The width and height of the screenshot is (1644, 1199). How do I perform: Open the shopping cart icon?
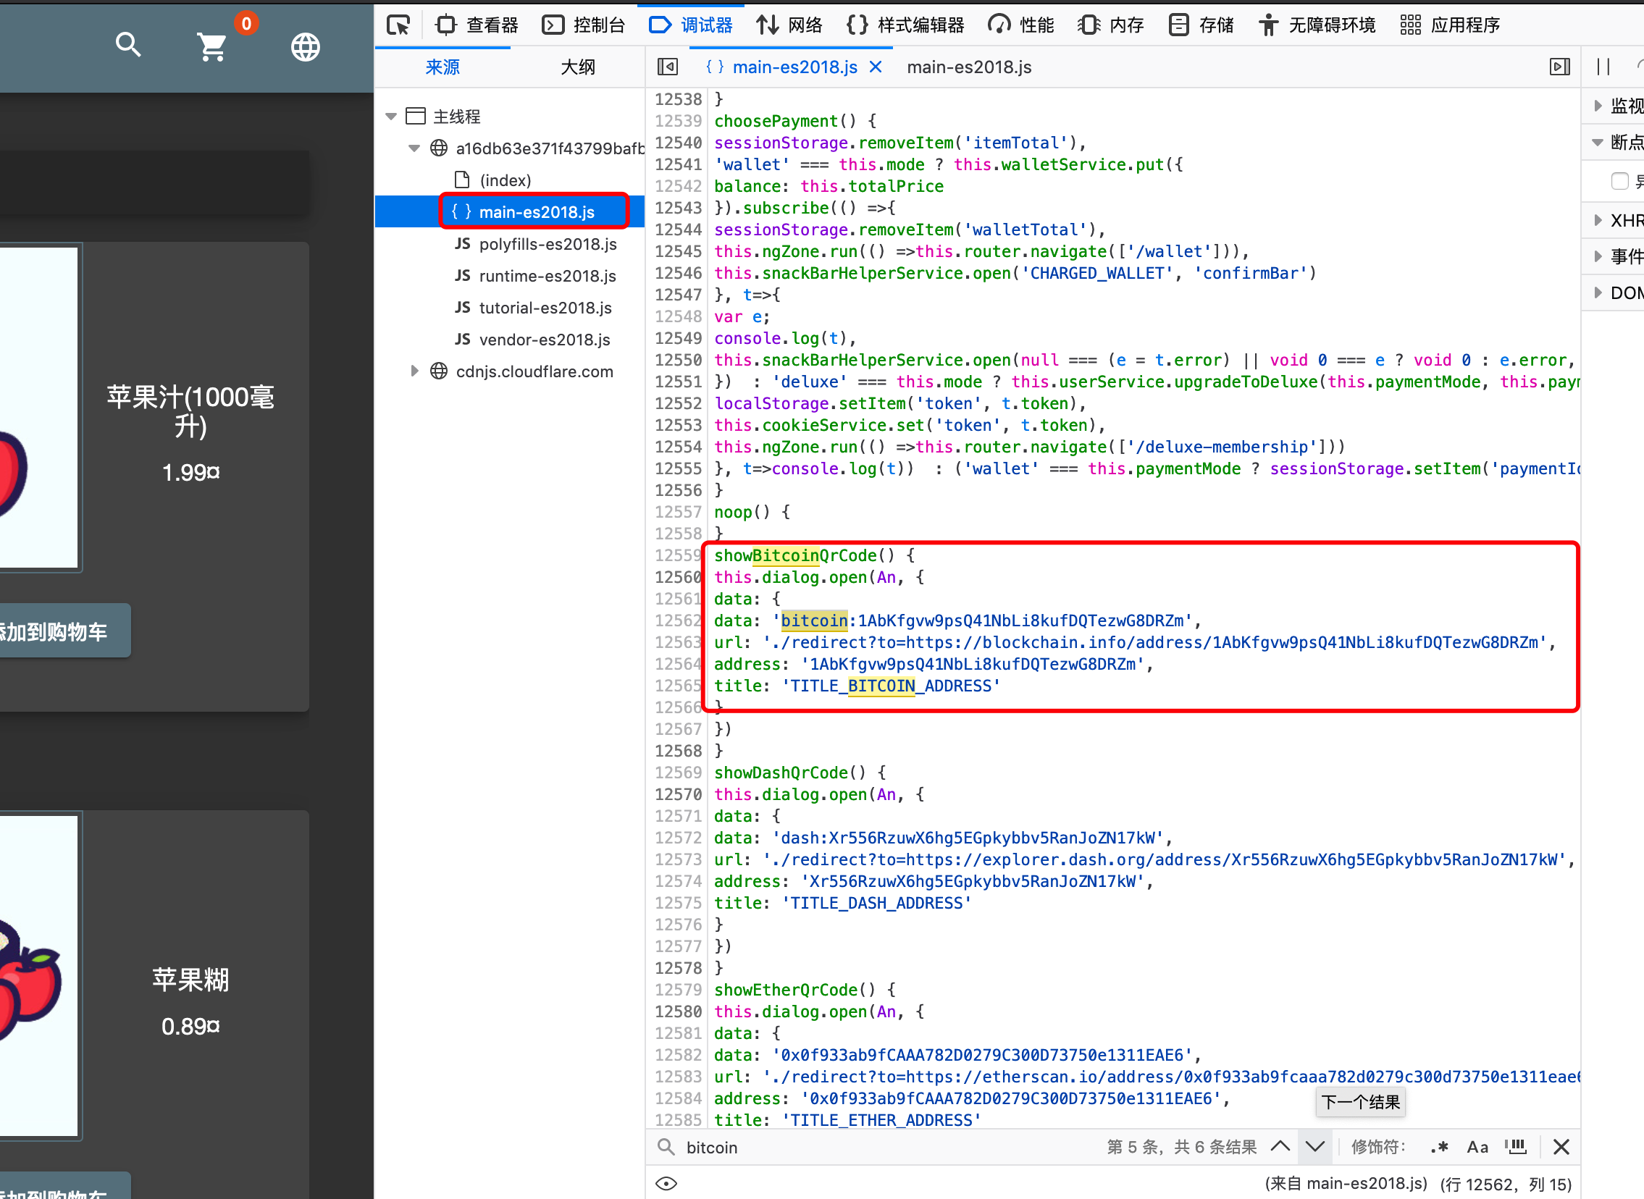[212, 47]
